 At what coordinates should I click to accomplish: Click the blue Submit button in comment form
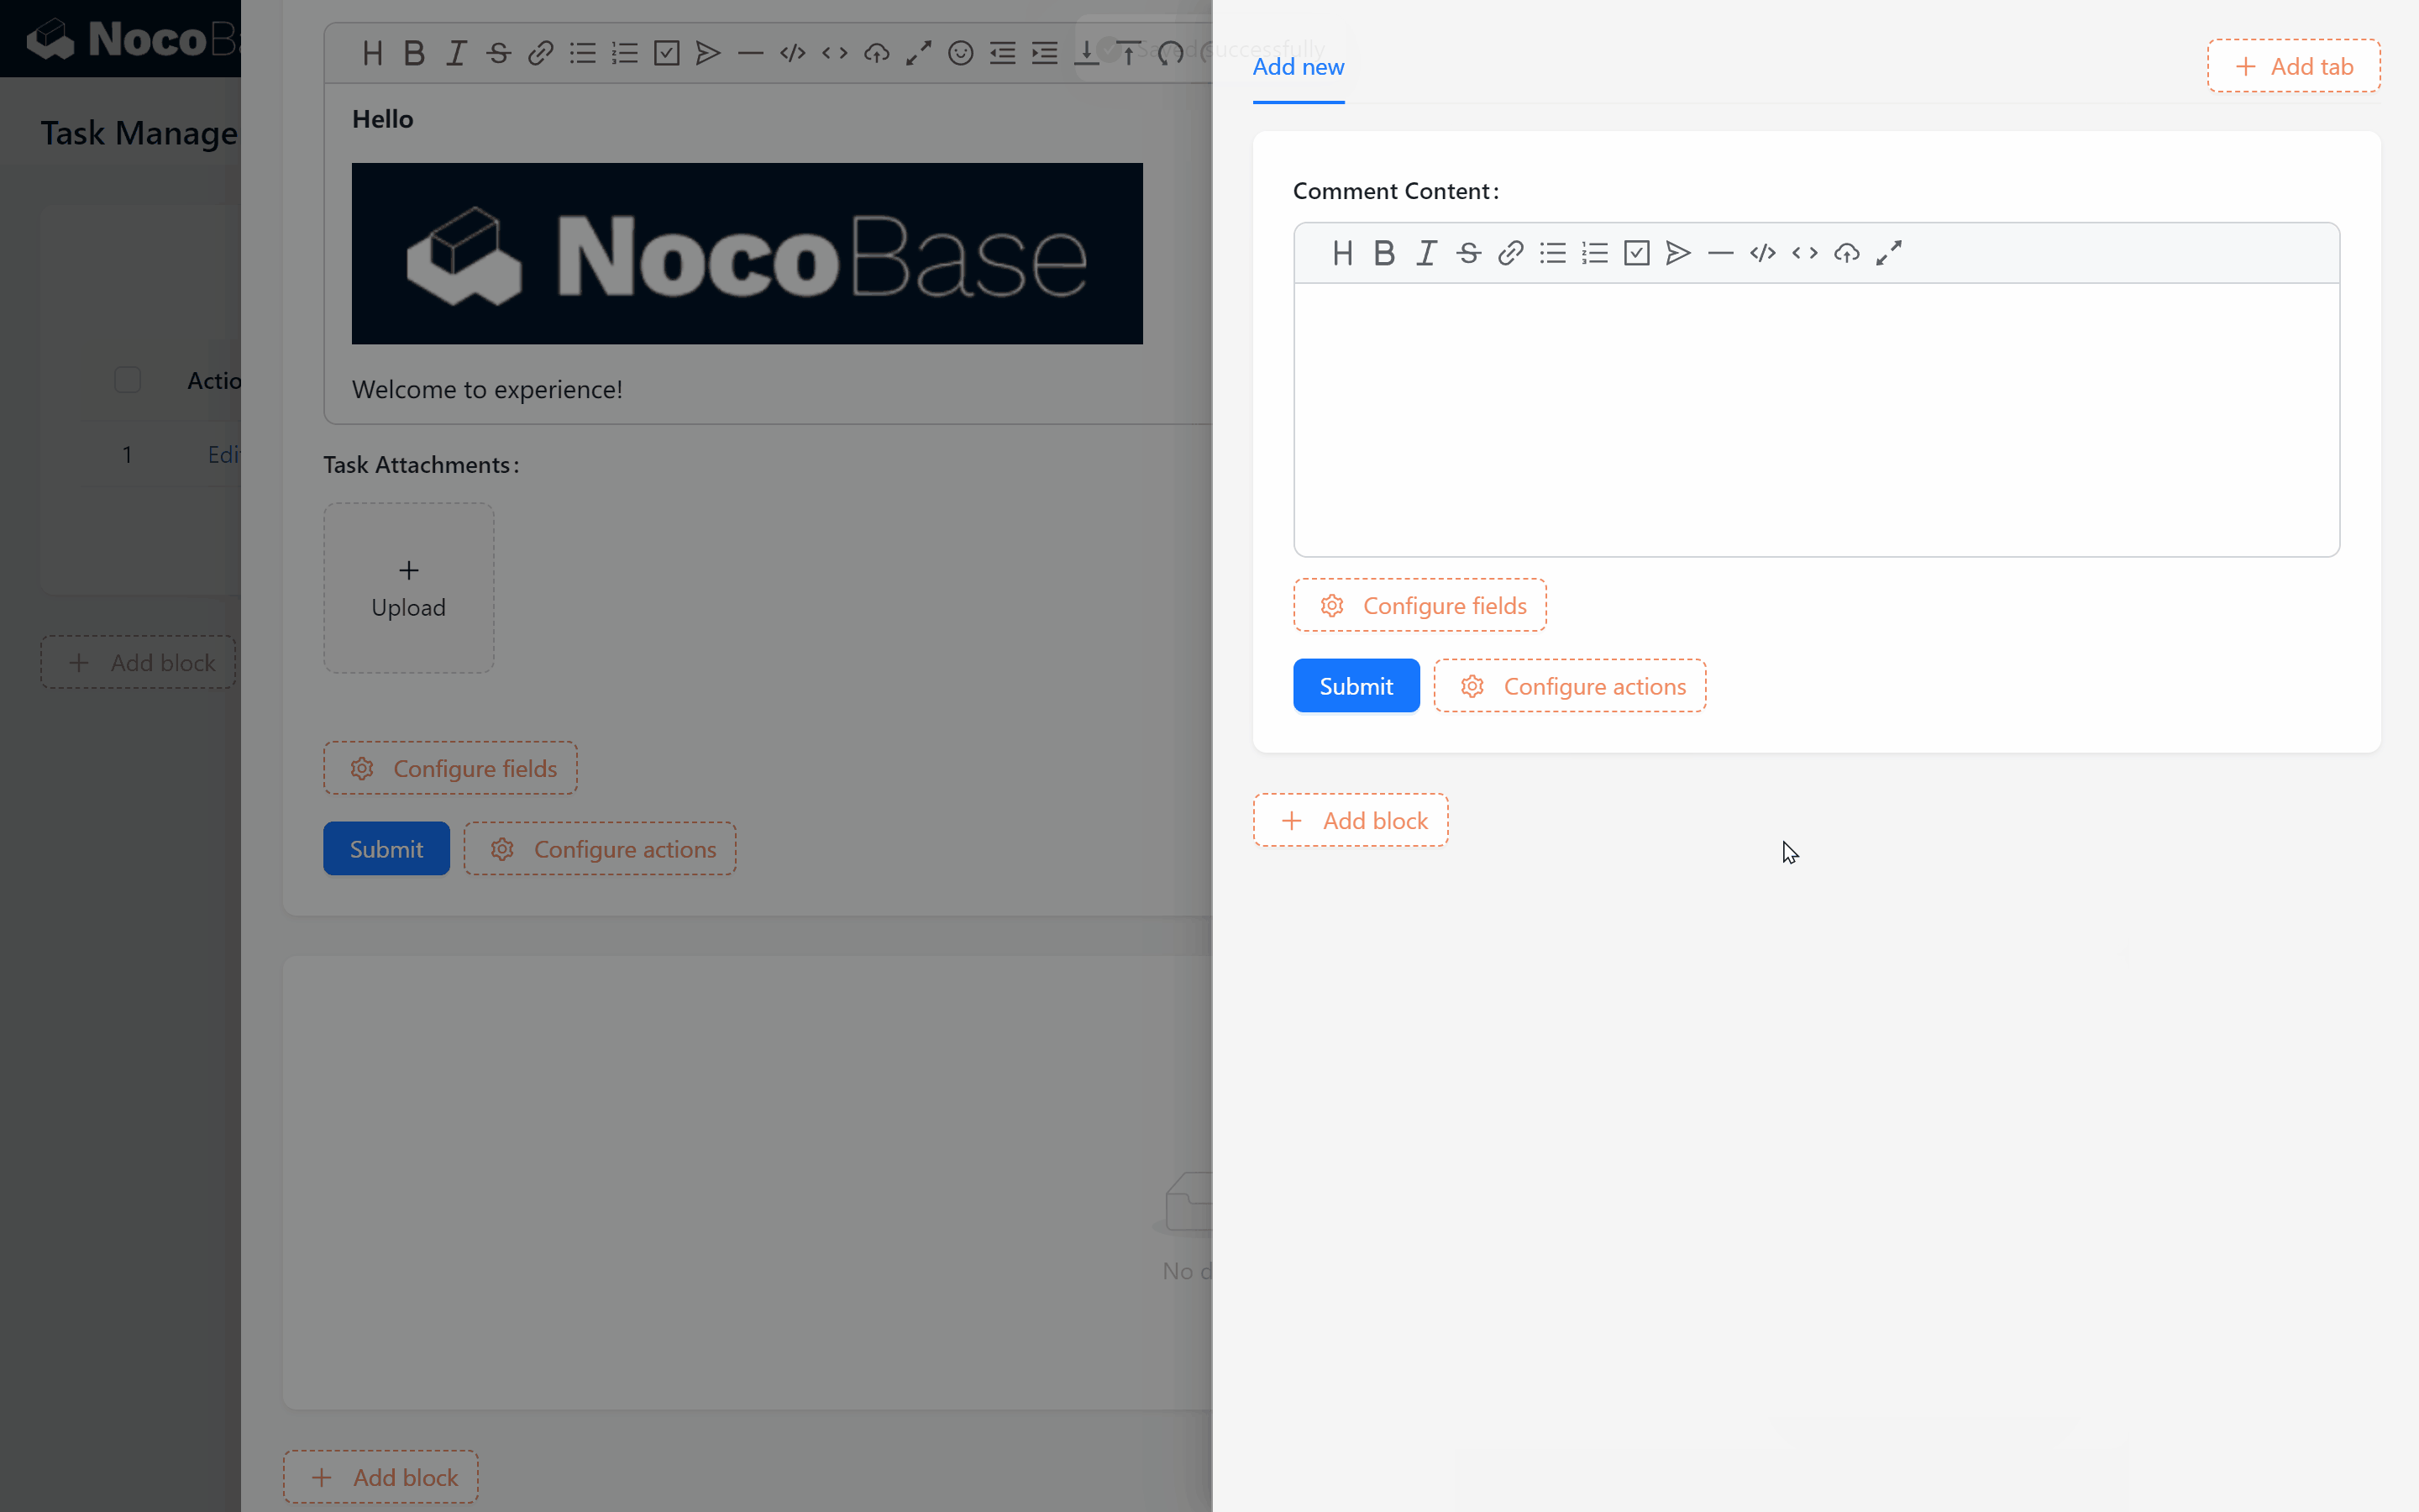pos(1356,686)
